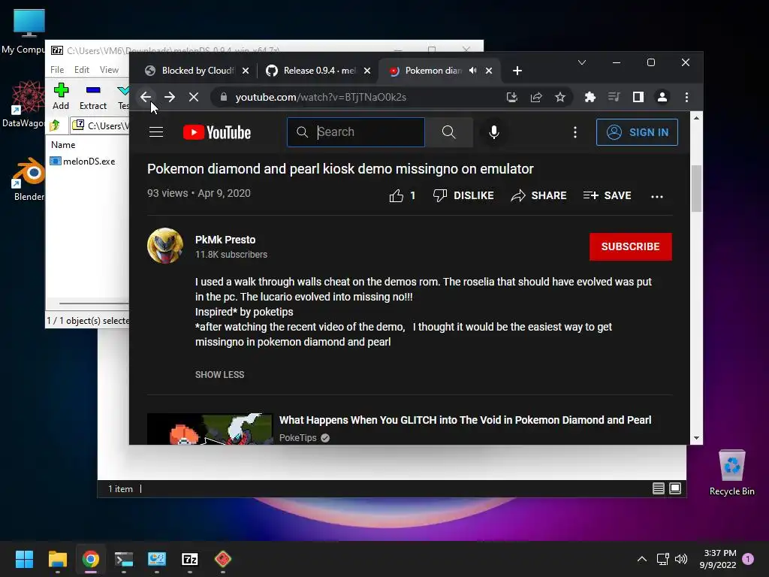This screenshot has height=577, width=769.
Task: Open File Explorer from taskbar
Action: click(57, 559)
